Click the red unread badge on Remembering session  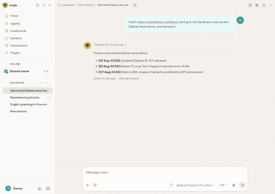click(x=48, y=98)
